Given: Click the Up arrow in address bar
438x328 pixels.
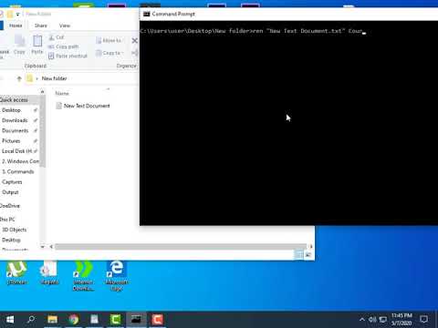Looking at the screenshot, I should tap(19, 78).
